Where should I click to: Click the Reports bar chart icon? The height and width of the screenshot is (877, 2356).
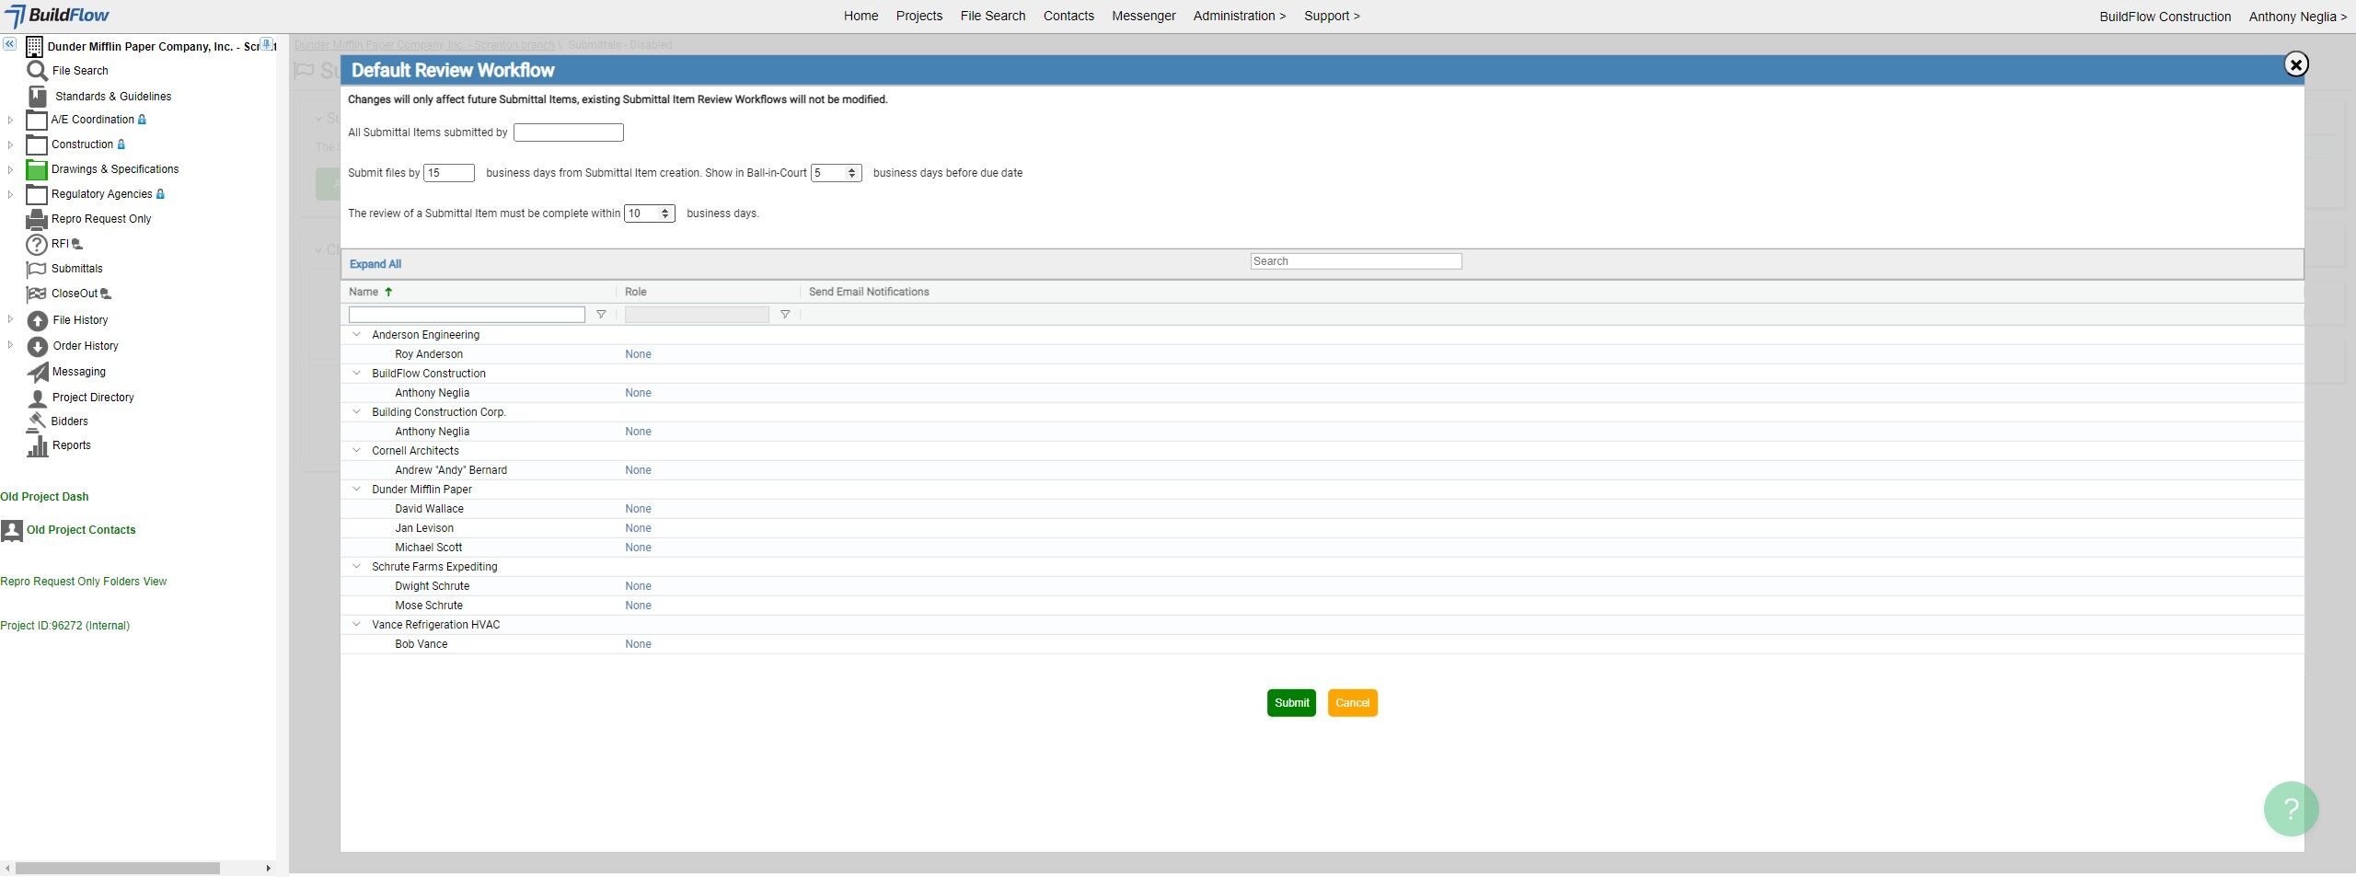point(37,446)
